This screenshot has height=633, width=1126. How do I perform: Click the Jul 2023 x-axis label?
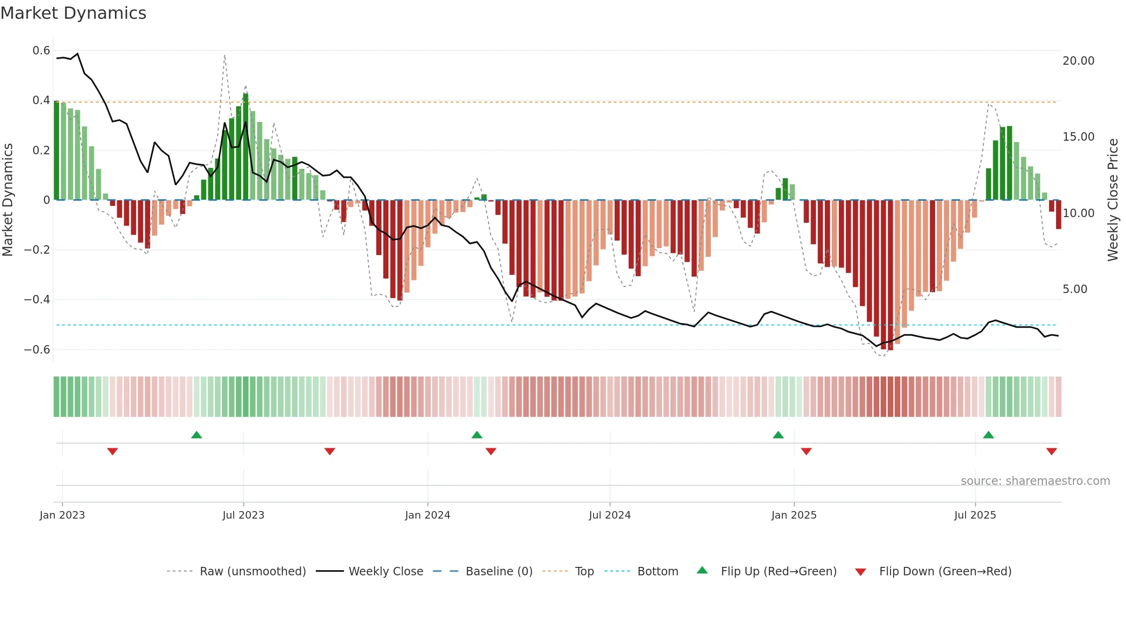pos(243,515)
